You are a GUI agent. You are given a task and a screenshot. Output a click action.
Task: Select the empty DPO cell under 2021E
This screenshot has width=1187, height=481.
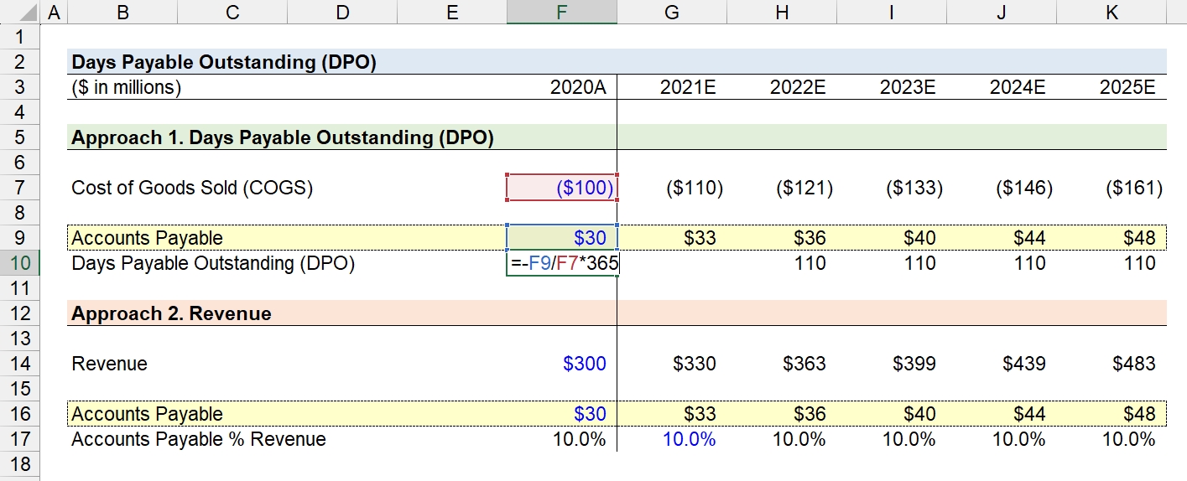672,264
